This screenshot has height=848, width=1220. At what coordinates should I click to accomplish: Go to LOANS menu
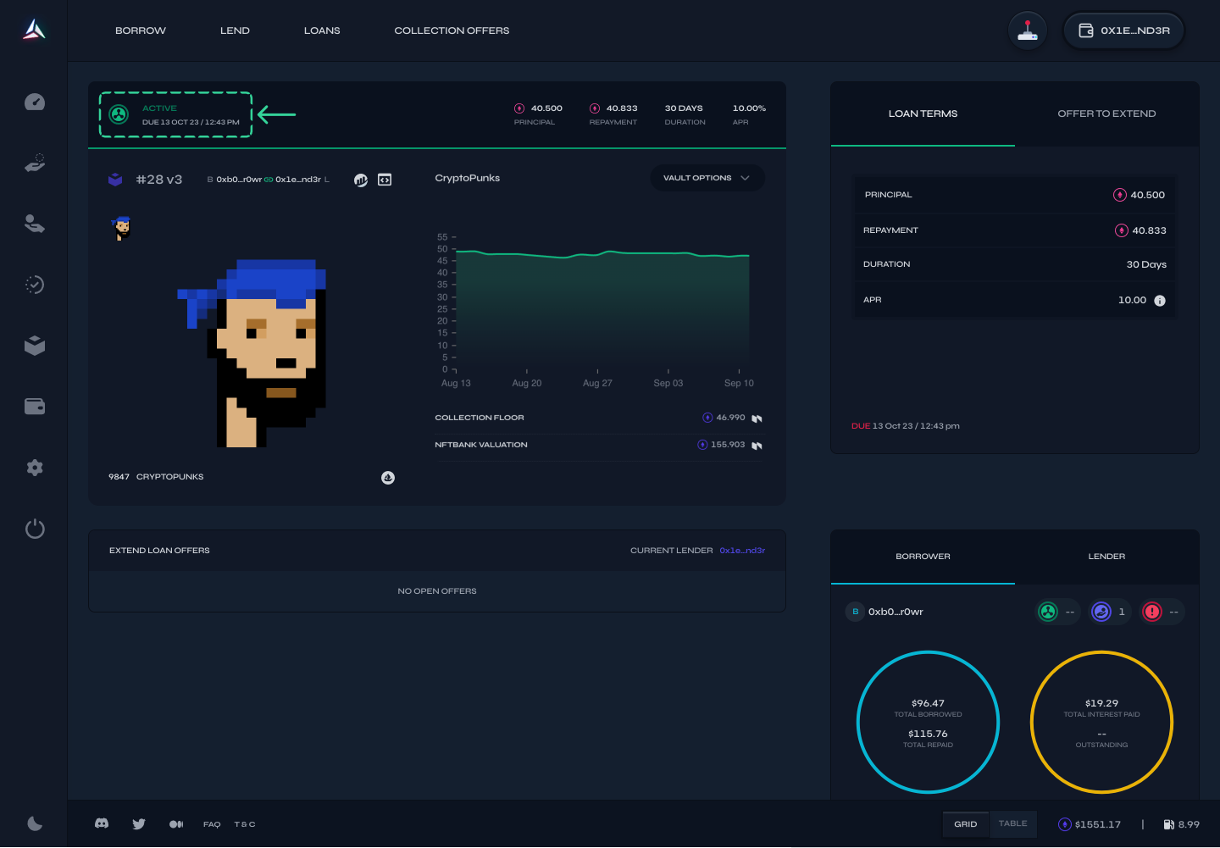pos(322,30)
